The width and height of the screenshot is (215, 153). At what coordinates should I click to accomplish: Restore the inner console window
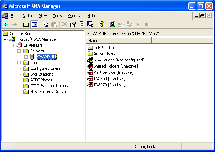(202, 16)
